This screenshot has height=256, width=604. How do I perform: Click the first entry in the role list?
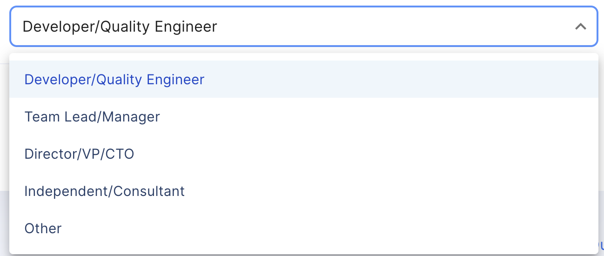pyautogui.click(x=114, y=79)
